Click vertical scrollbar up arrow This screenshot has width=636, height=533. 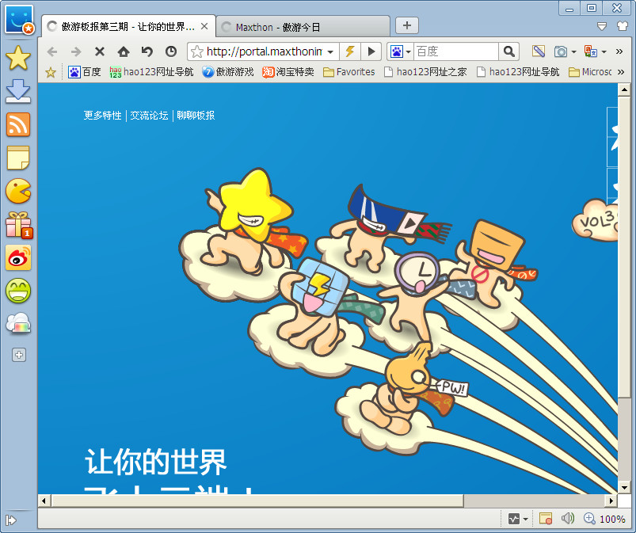click(624, 89)
